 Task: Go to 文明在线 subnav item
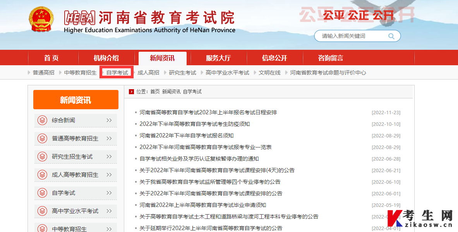coord(269,73)
